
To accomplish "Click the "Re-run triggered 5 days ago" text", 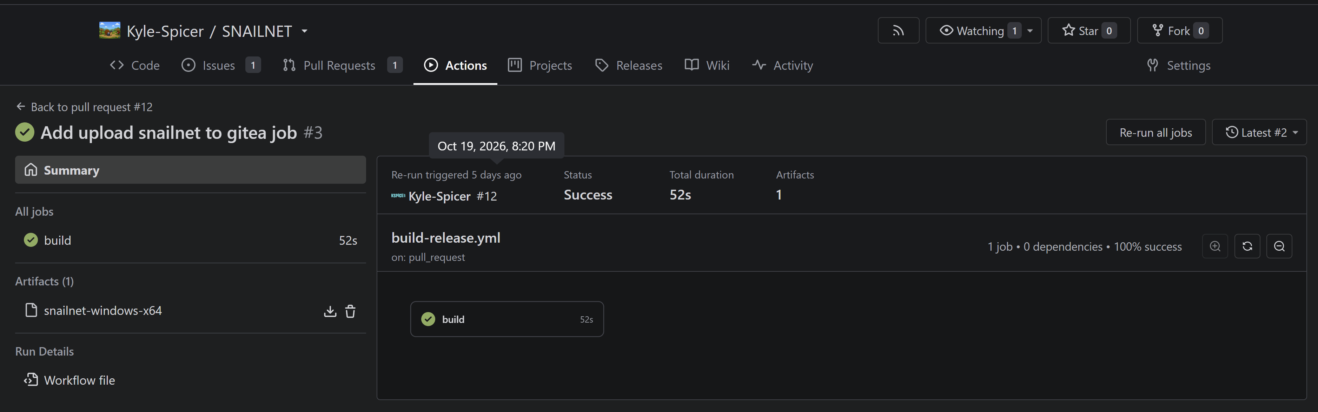I will (456, 175).
